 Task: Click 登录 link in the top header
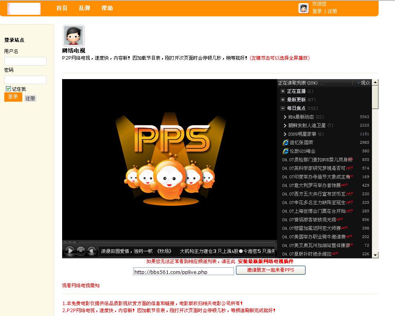(x=317, y=11)
